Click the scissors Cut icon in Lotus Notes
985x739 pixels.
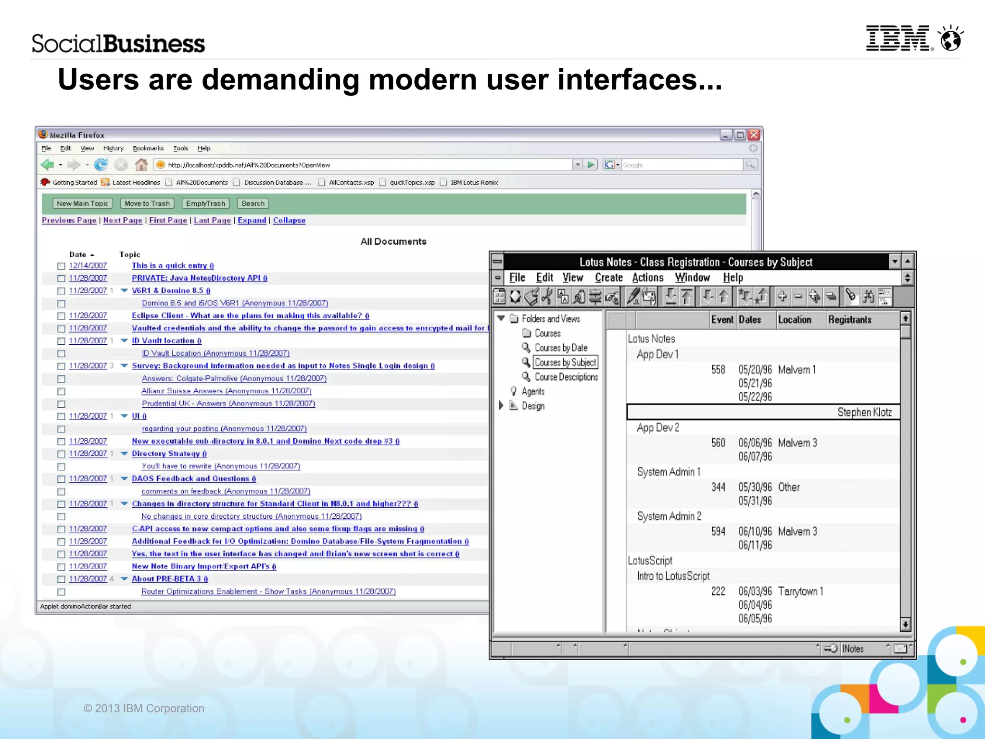point(547,297)
